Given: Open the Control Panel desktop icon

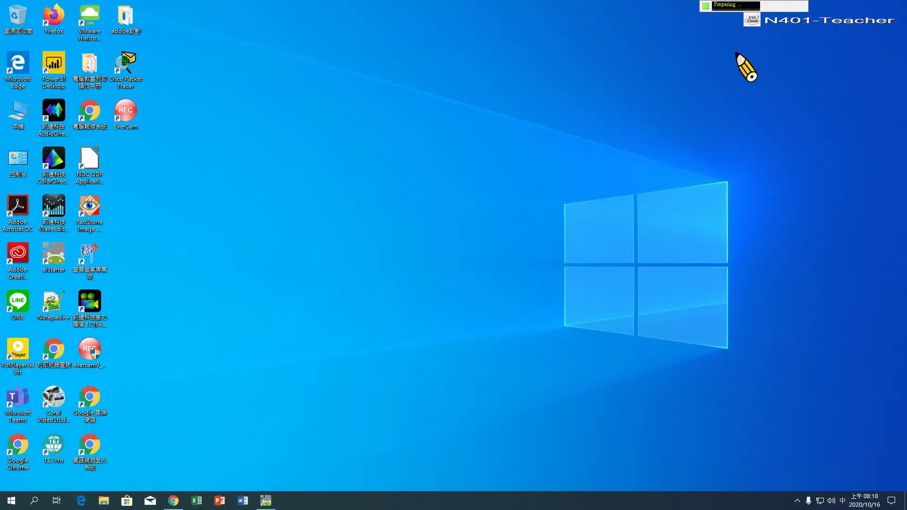Looking at the screenshot, I should point(18,162).
